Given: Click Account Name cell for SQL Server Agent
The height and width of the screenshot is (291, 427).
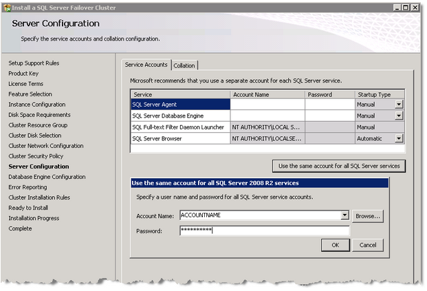Looking at the screenshot, I should click(x=267, y=105).
